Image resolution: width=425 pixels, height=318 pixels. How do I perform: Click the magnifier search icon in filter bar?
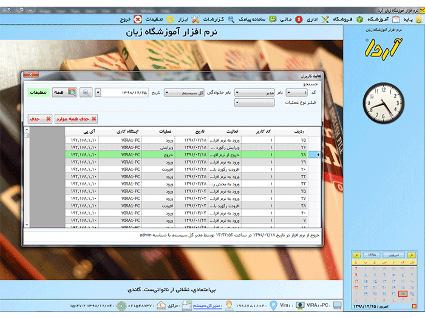[87, 93]
